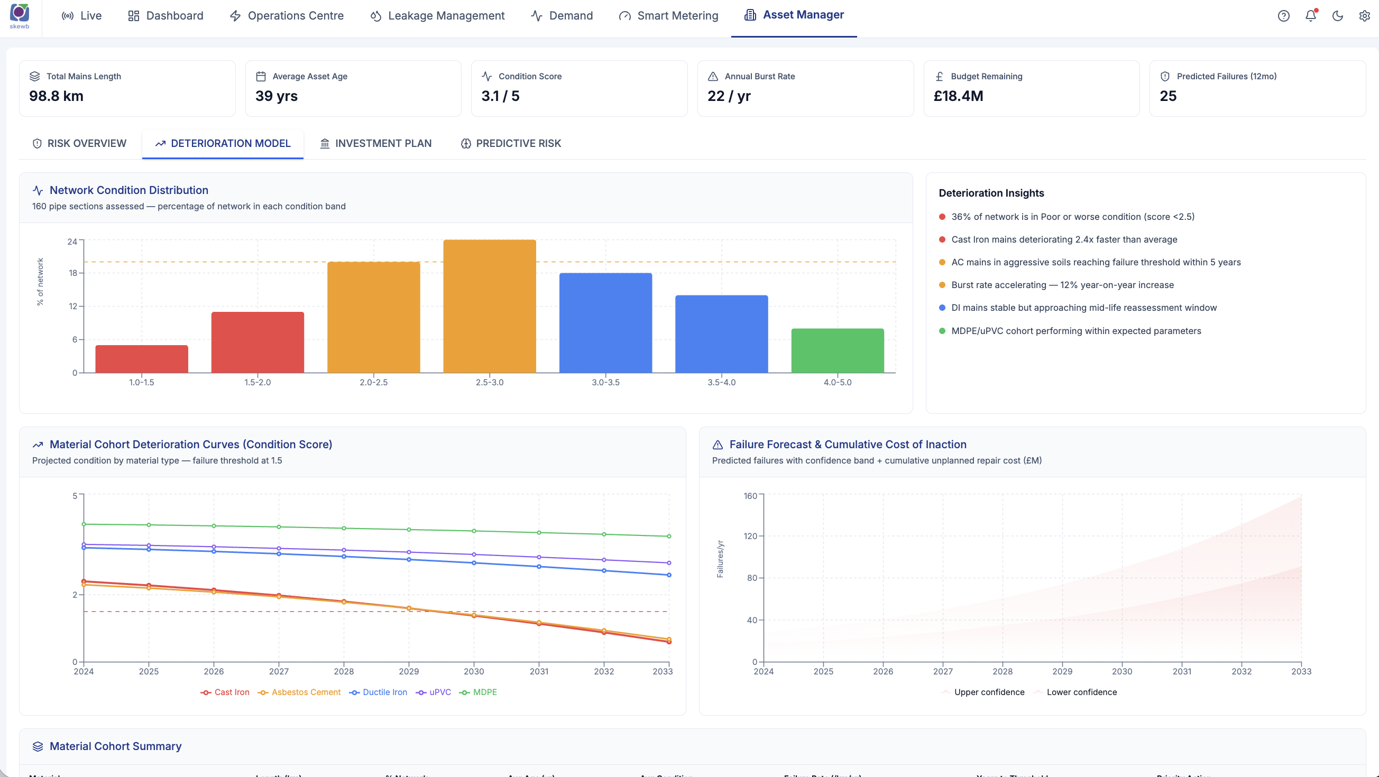Click Deterioration Model trend icon
1379x777 pixels.
tap(160, 143)
